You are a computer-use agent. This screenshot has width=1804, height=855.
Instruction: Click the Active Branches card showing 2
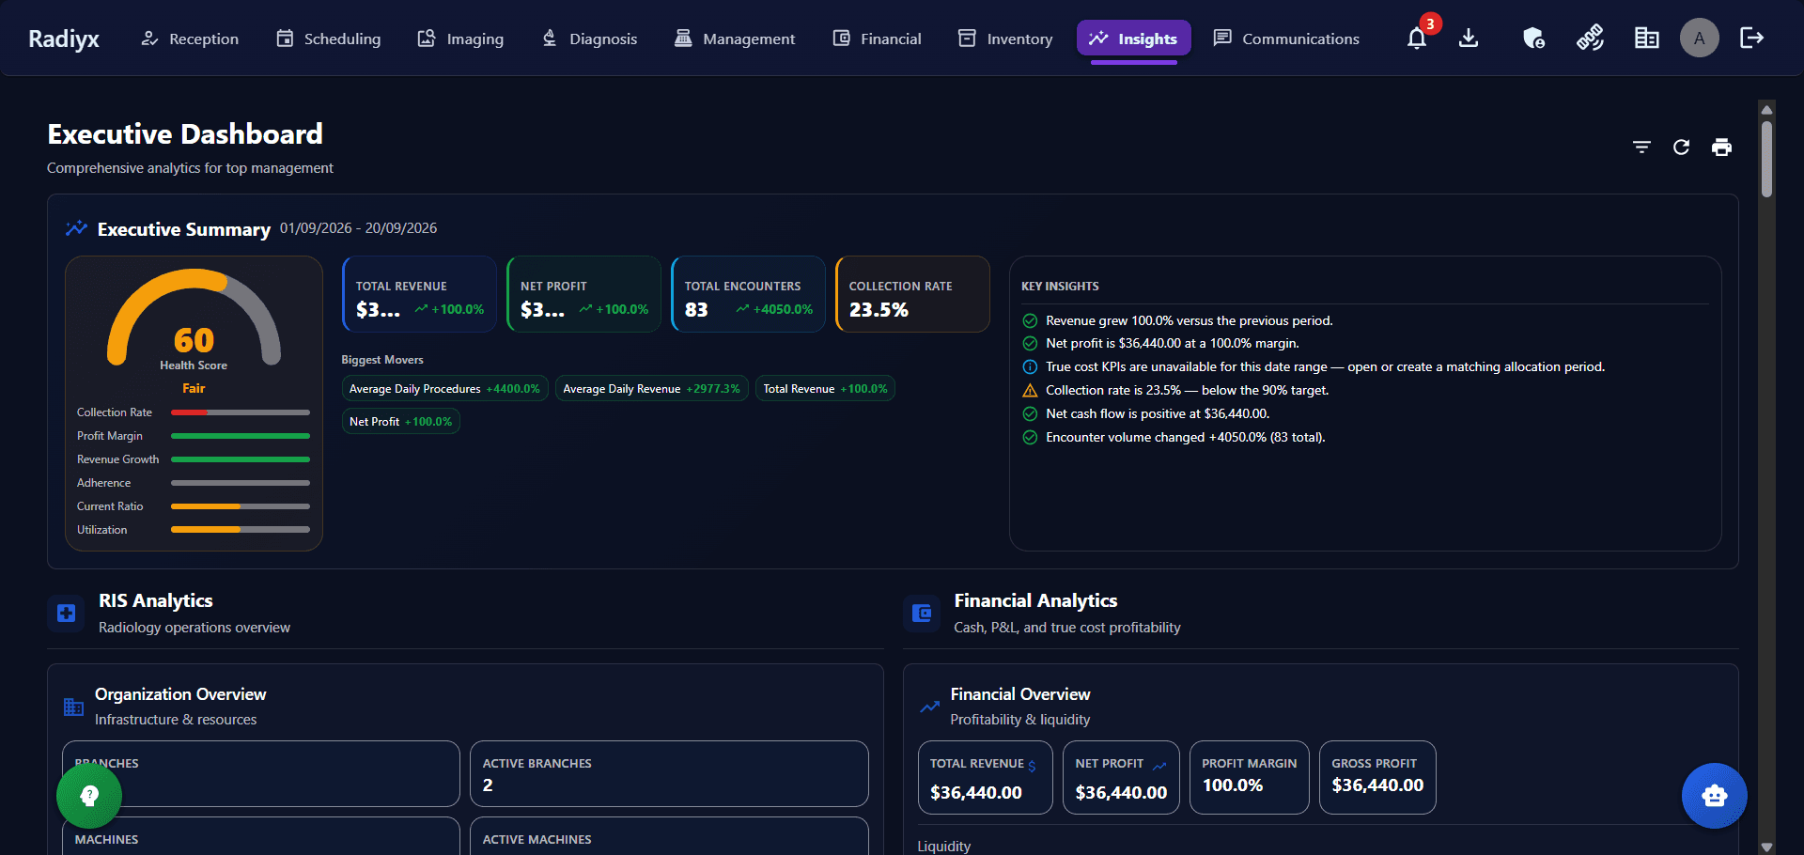coord(669,774)
